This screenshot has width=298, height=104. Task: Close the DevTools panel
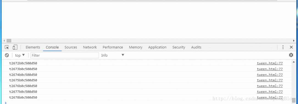pyautogui.click(x=291, y=47)
